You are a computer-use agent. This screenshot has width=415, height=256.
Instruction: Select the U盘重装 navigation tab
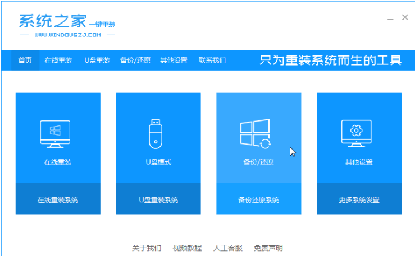pyautogui.click(x=97, y=60)
